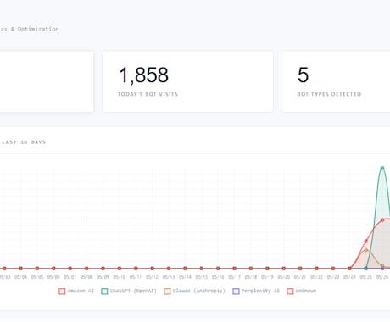Screen dimensions: 390x322
Task: Toggle the Amazon AI legend series
Action: (x=76, y=291)
